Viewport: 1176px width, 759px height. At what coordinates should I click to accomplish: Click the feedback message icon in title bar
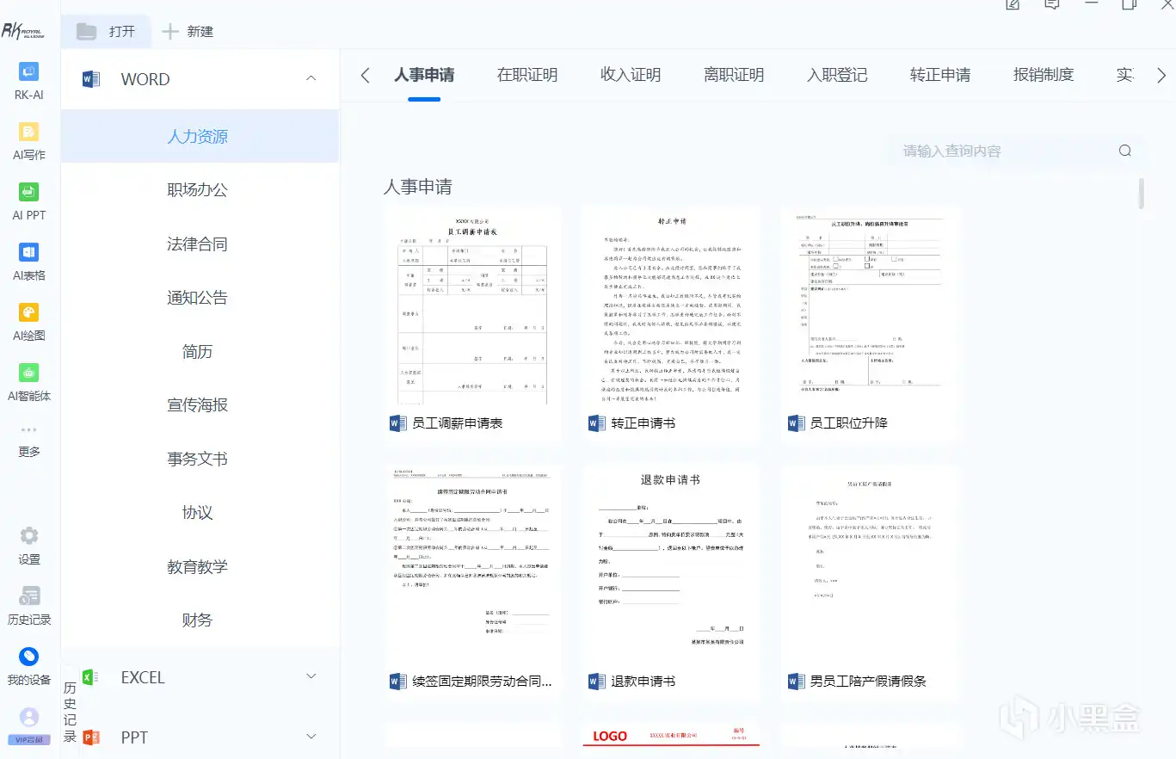(1051, 4)
